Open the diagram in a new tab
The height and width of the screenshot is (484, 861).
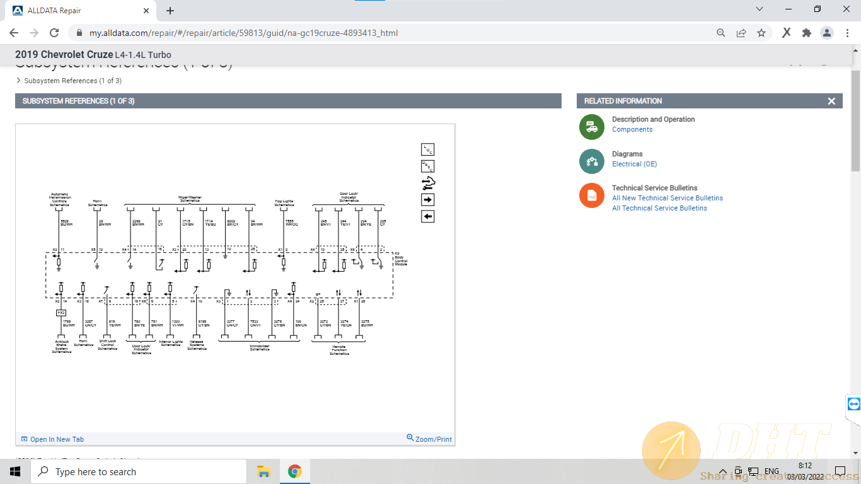click(52, 439)
